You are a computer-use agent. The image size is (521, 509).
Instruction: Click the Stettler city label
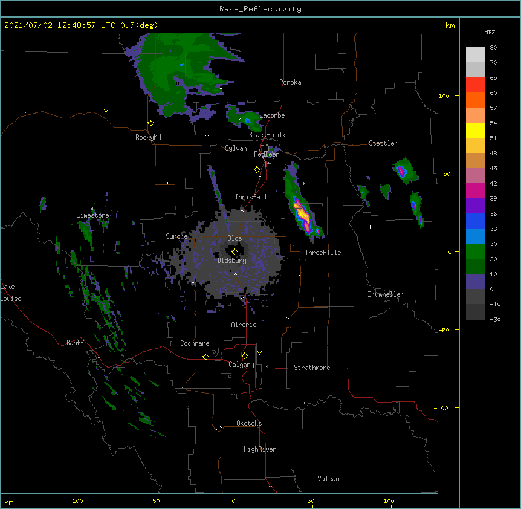coord(383,143)
